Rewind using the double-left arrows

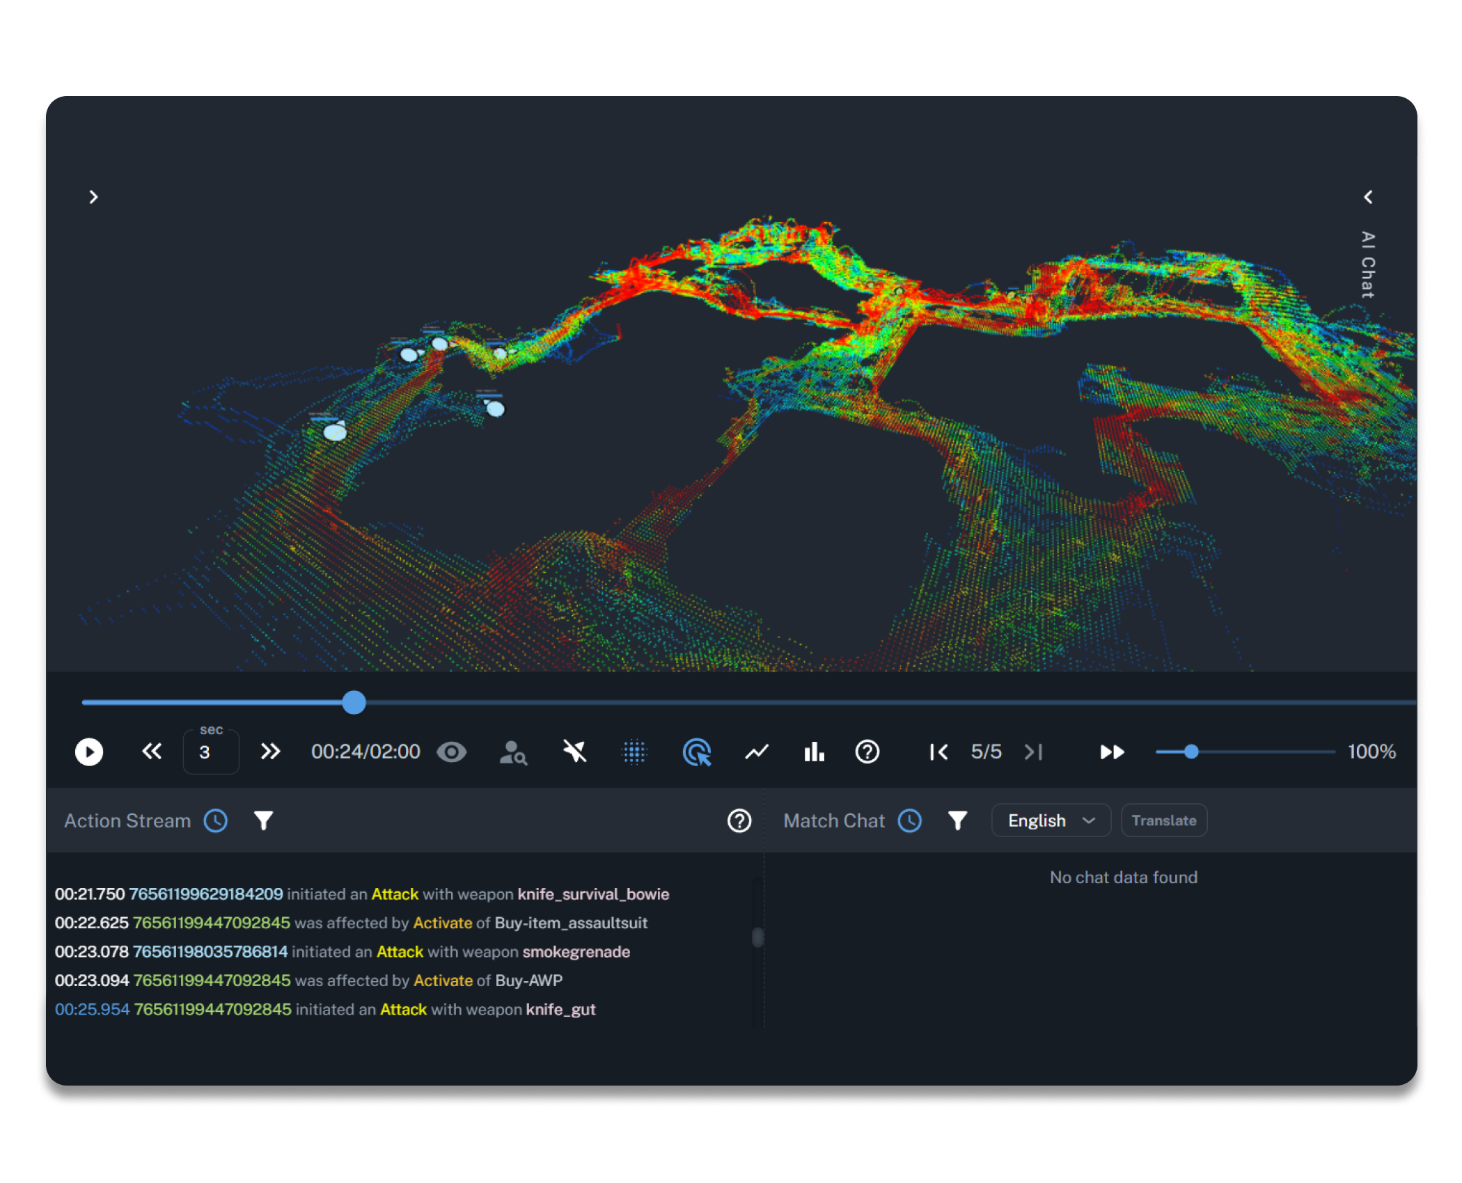coord(152,752)
